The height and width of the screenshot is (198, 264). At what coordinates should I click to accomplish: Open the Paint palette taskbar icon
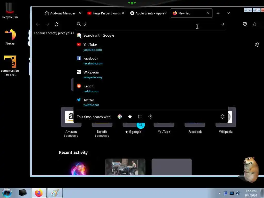coord(55,193)
